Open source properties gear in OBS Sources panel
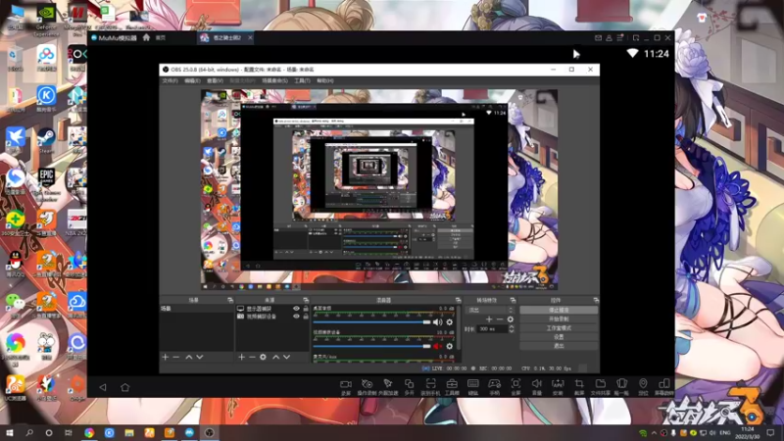784x441 pixels. pyautogui.click(x=263, y=357)
